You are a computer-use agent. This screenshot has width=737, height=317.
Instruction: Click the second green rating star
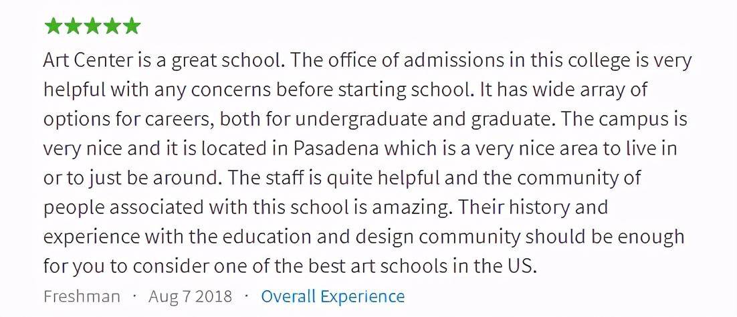click(73, 26)
